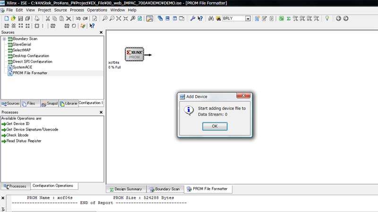Switch to the Libraries tab
Screen dimensions: 378x212
tap(69, 103)
